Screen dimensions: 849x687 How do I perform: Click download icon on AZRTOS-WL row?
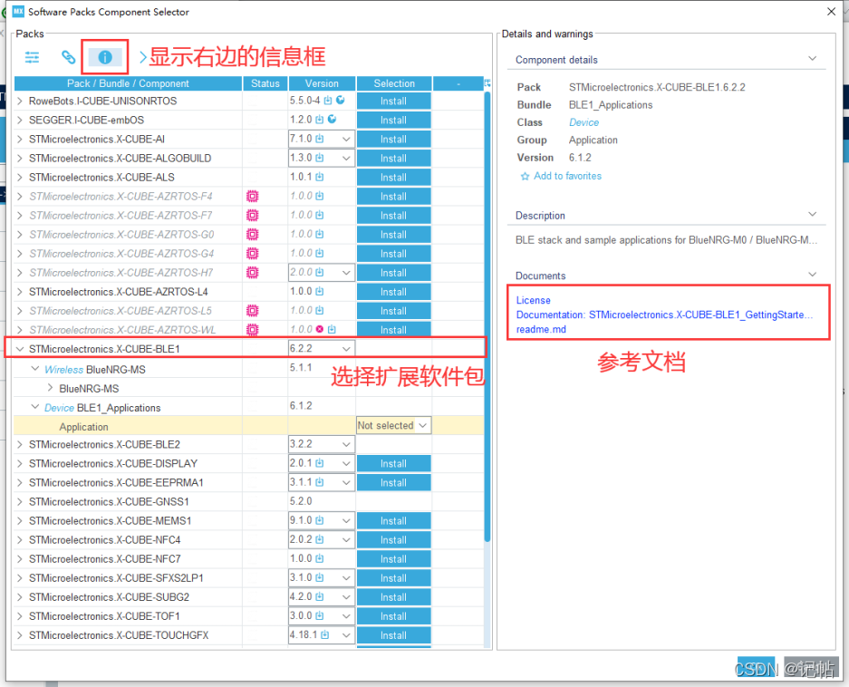(332, 329)
